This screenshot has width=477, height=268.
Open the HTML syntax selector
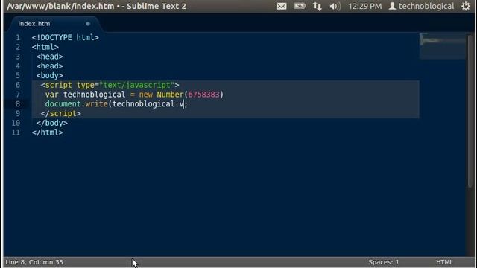[x=444, y=262]
